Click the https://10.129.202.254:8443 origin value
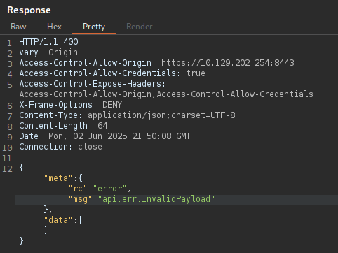Image resolution: width=338 pixels, height=253 pixels. 228,63
